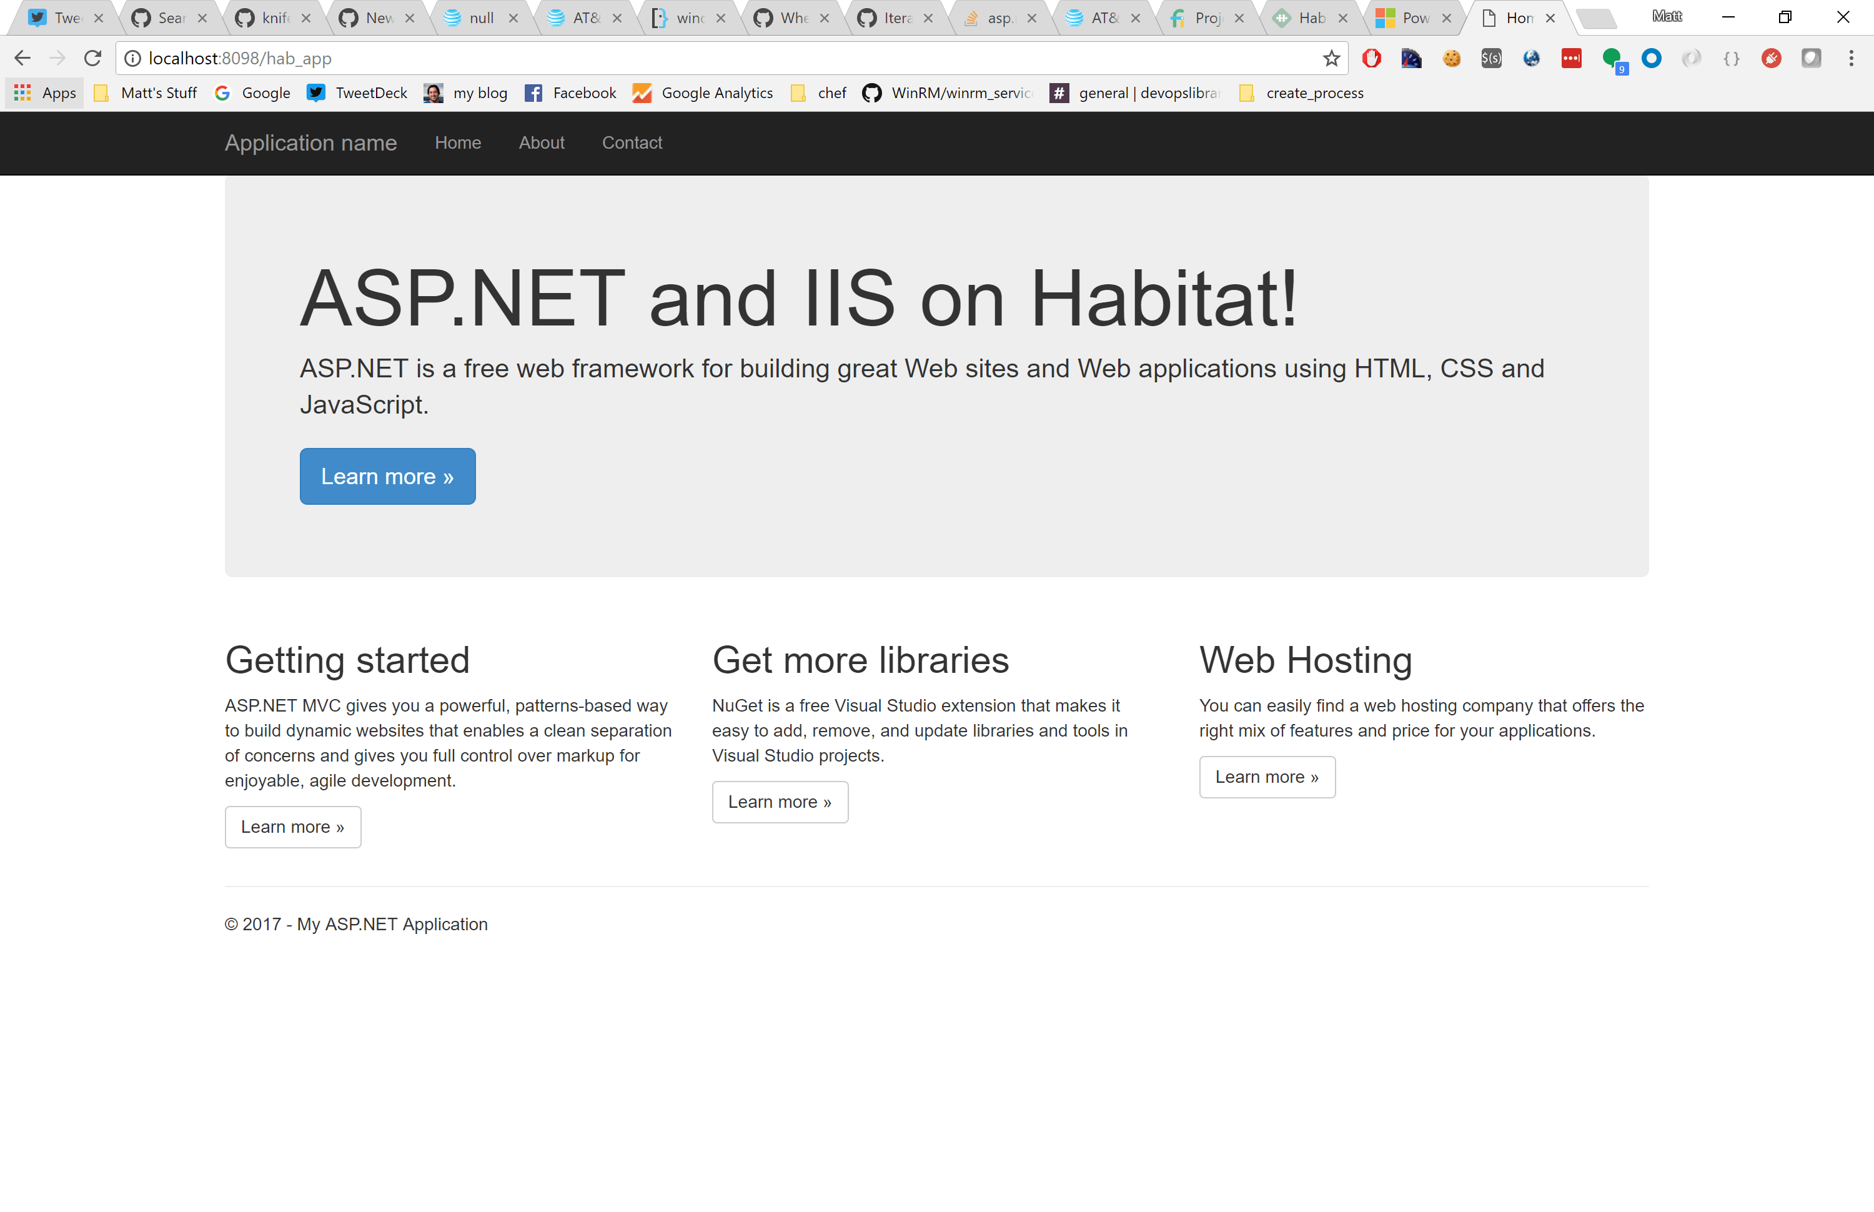Screen dimensions: 1874x1212
Task: Click the back navigation arrow button
Action: (24, 57)
